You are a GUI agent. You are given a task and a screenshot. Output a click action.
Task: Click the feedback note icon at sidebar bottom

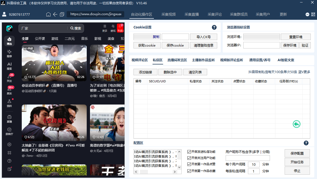coord(9,169)
